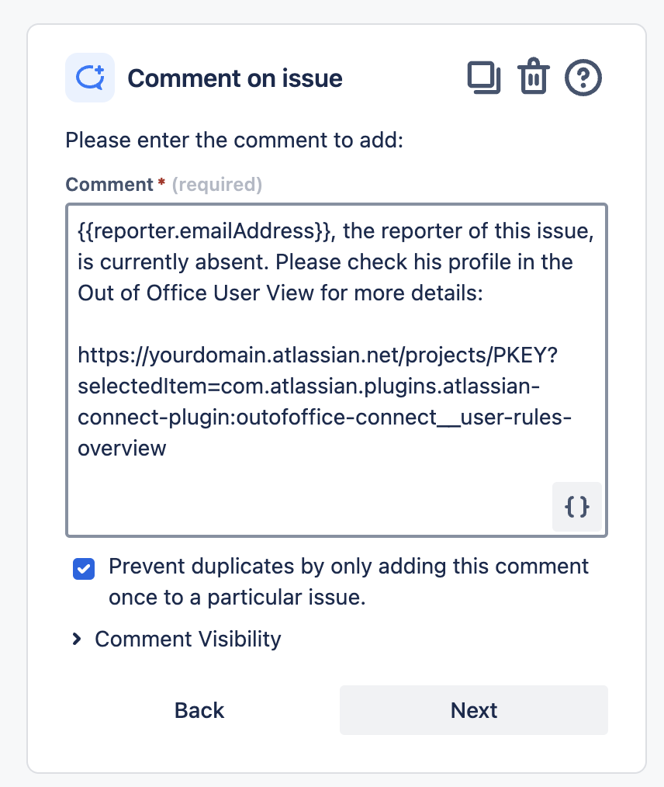Viewport: 664px width, 787px height.
Task: Click the Prevent duplicates label text
Action: (348, 582)
